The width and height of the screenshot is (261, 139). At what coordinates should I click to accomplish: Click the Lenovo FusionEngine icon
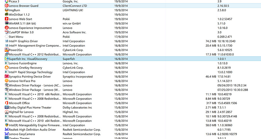click(6, 63)
